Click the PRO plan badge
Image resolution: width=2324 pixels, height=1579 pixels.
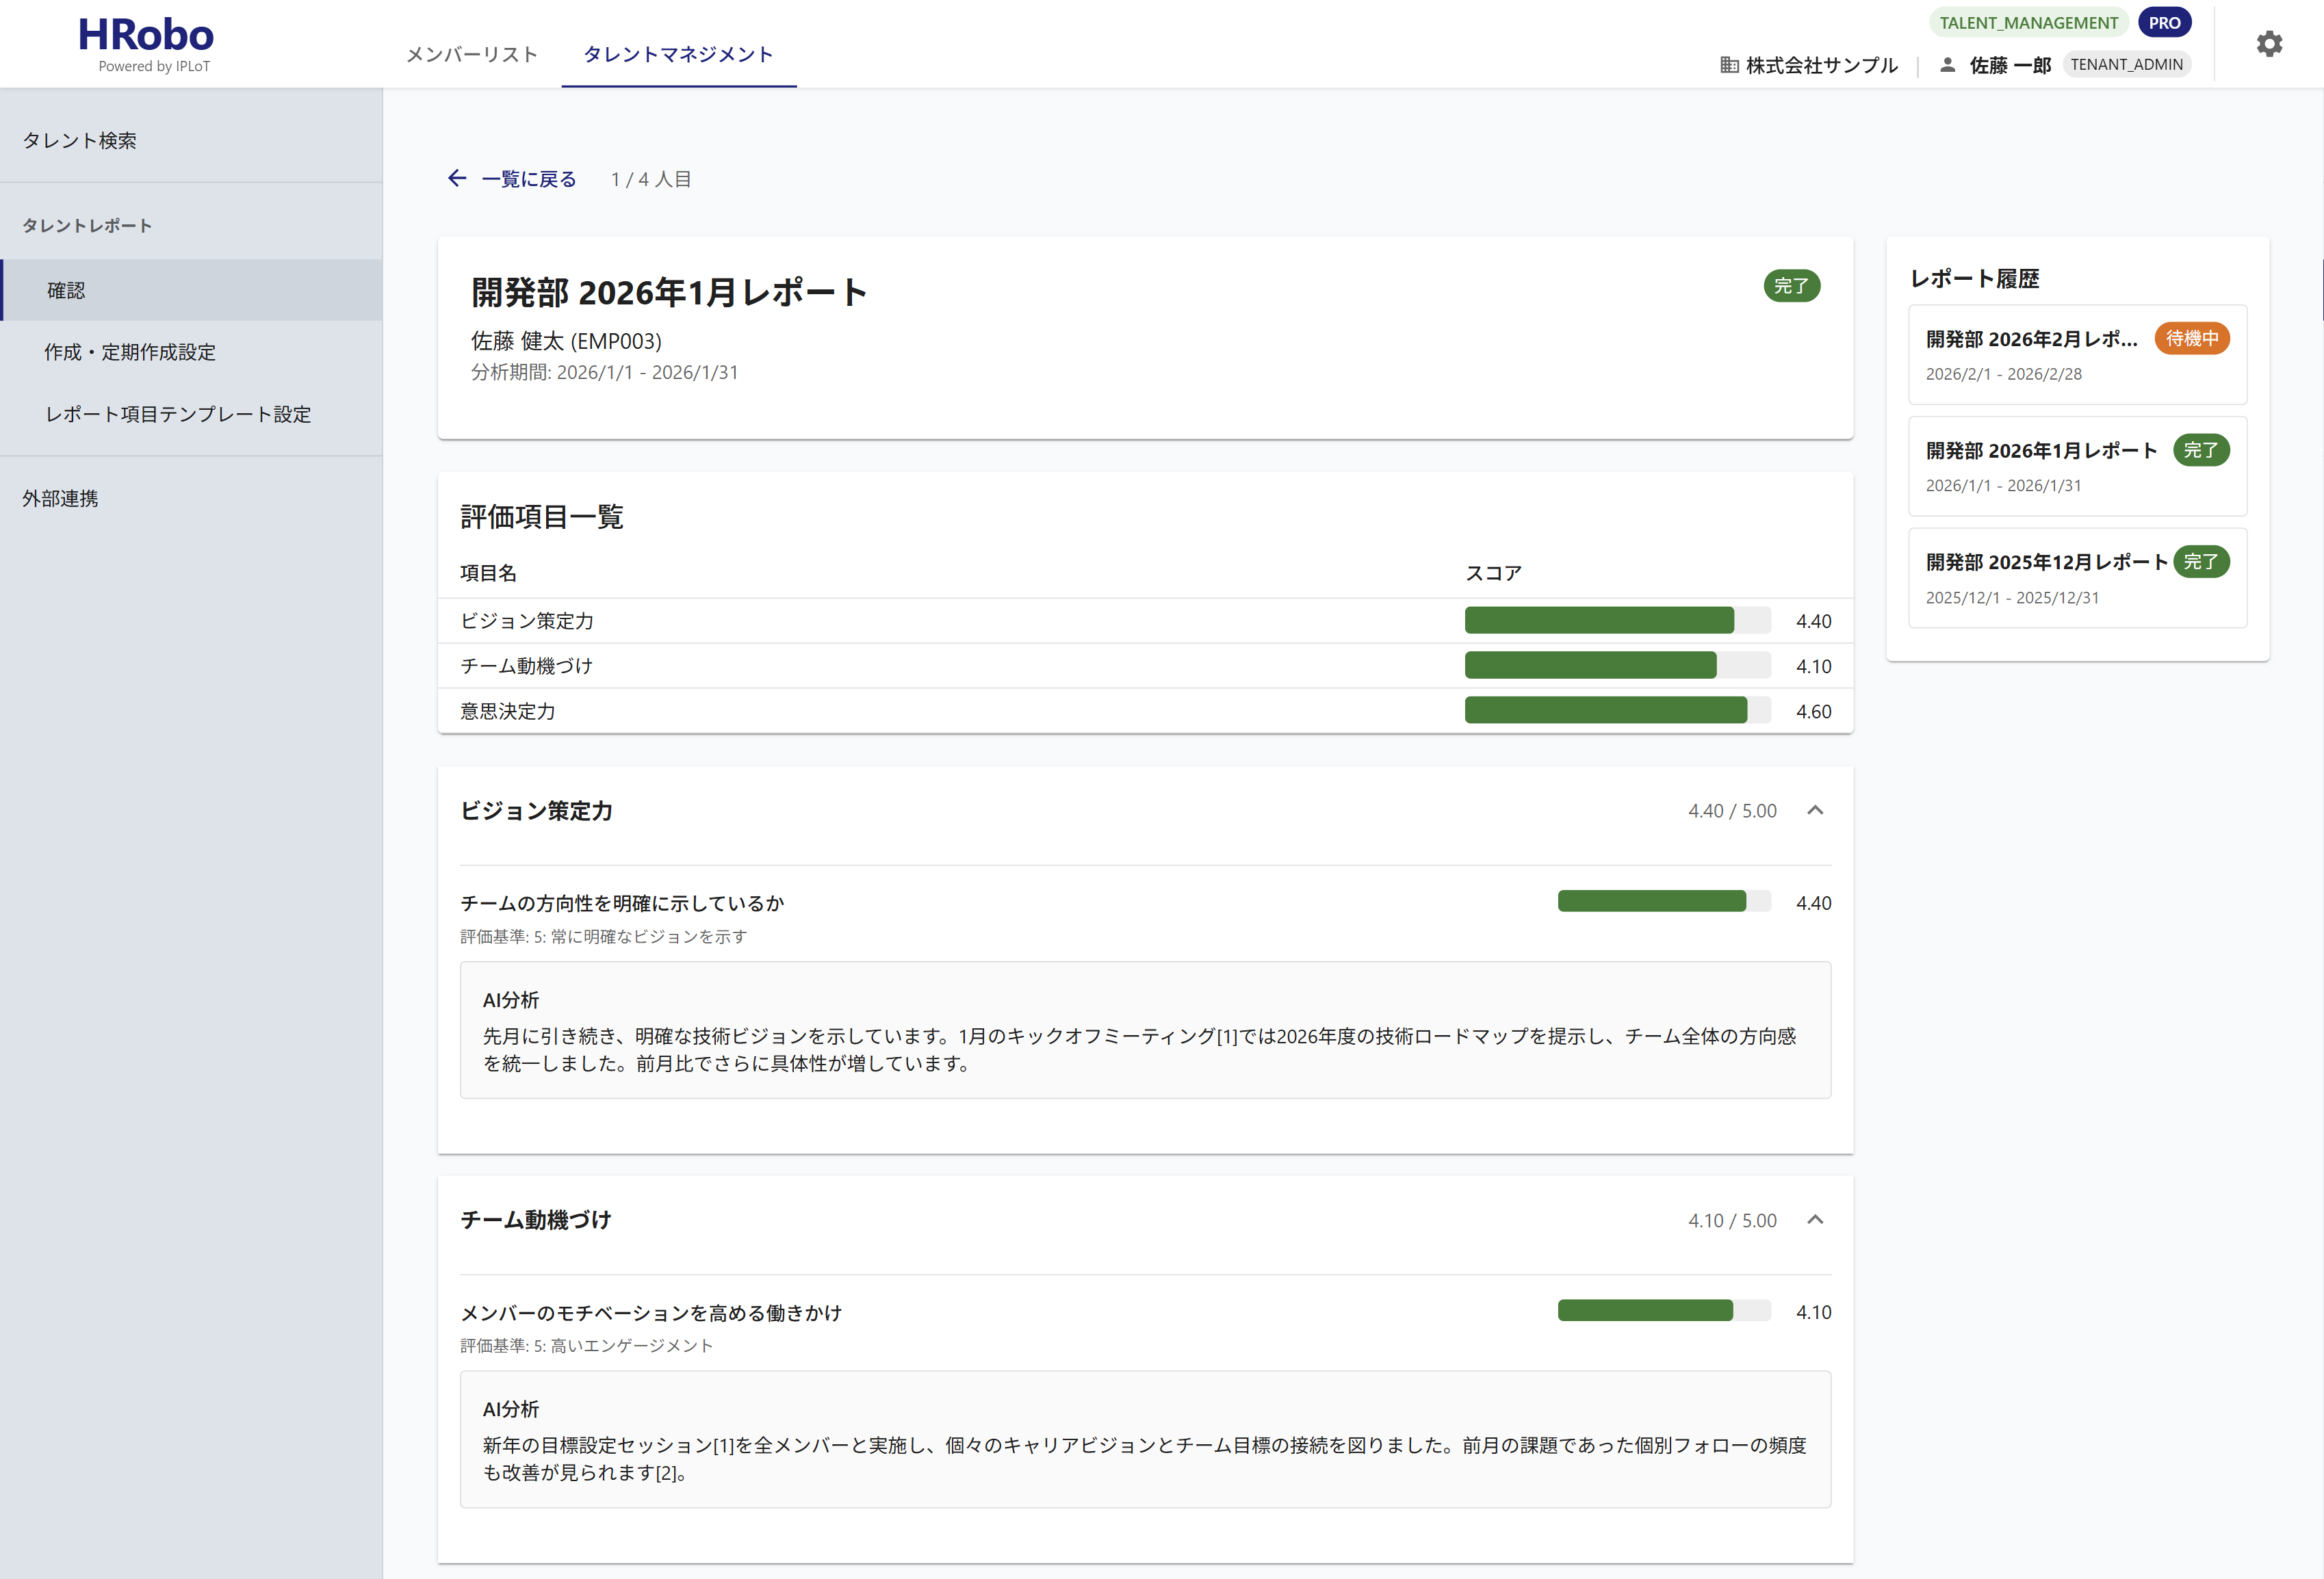(x=2164, y=22)
